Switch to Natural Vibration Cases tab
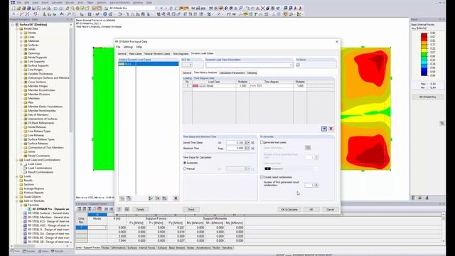455x256 pixels. [157, 54]
